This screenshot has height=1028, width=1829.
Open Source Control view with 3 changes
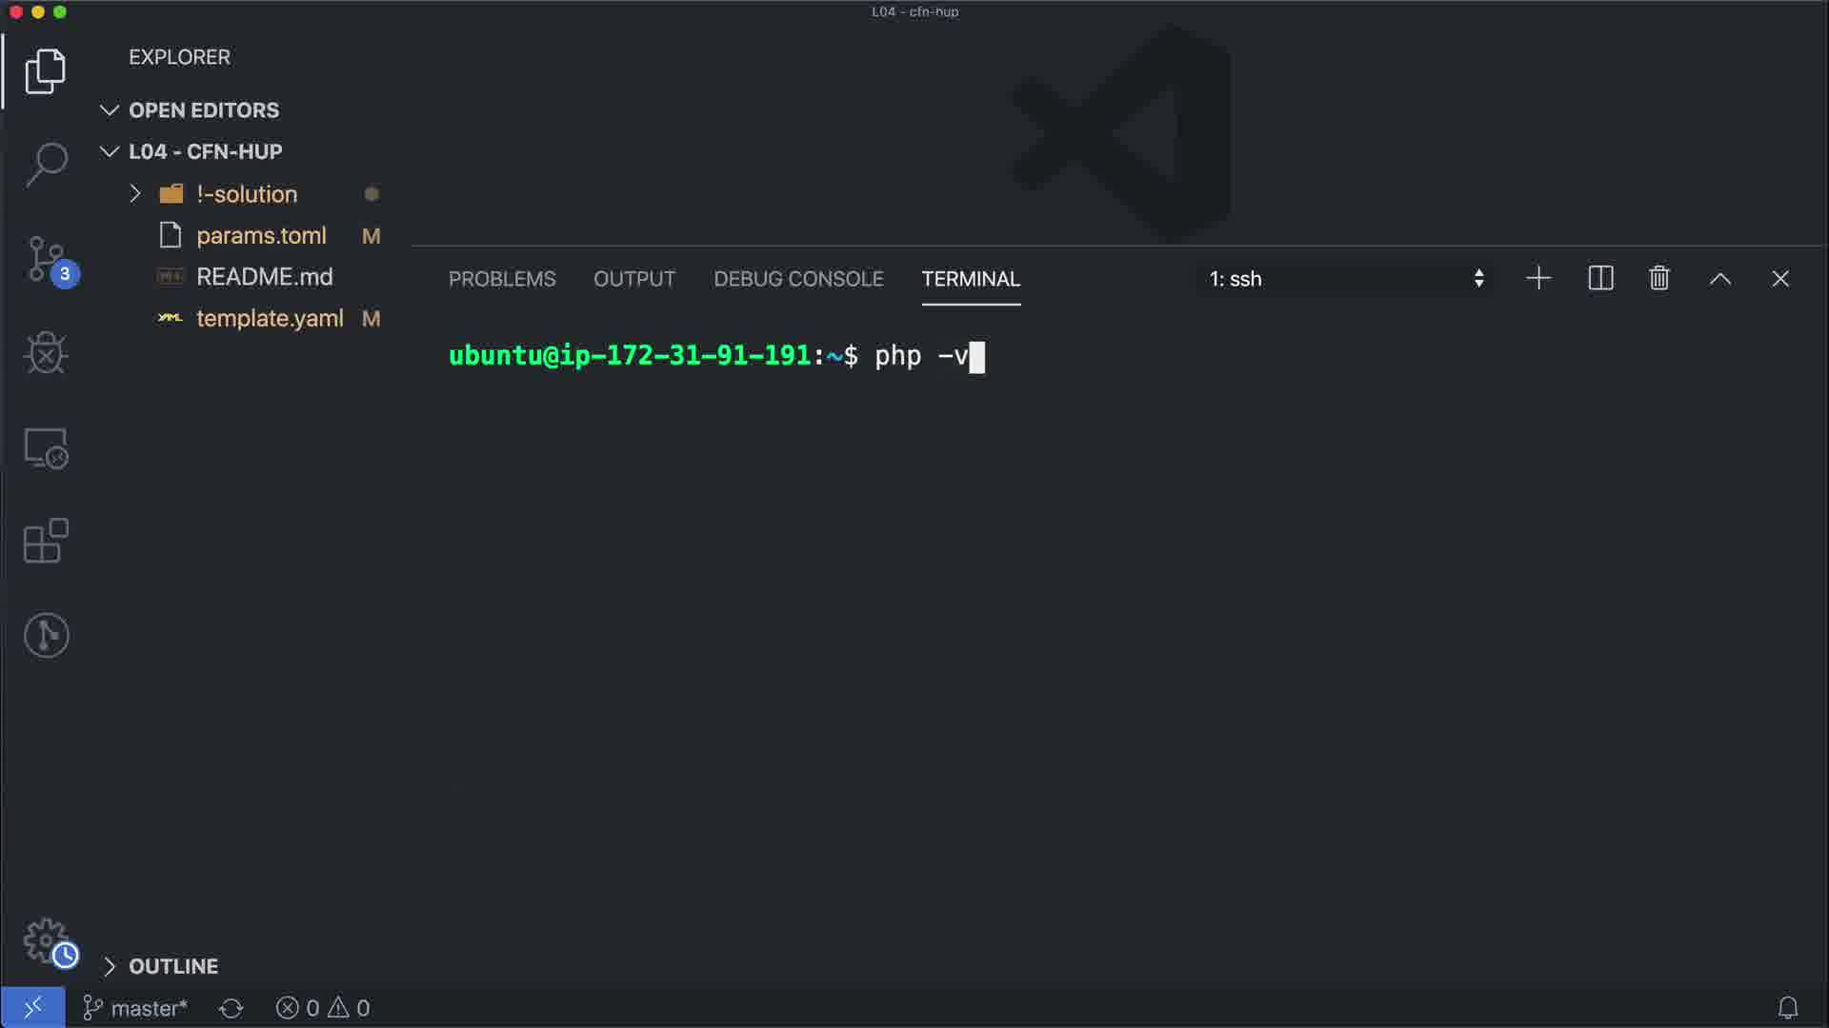46,259
